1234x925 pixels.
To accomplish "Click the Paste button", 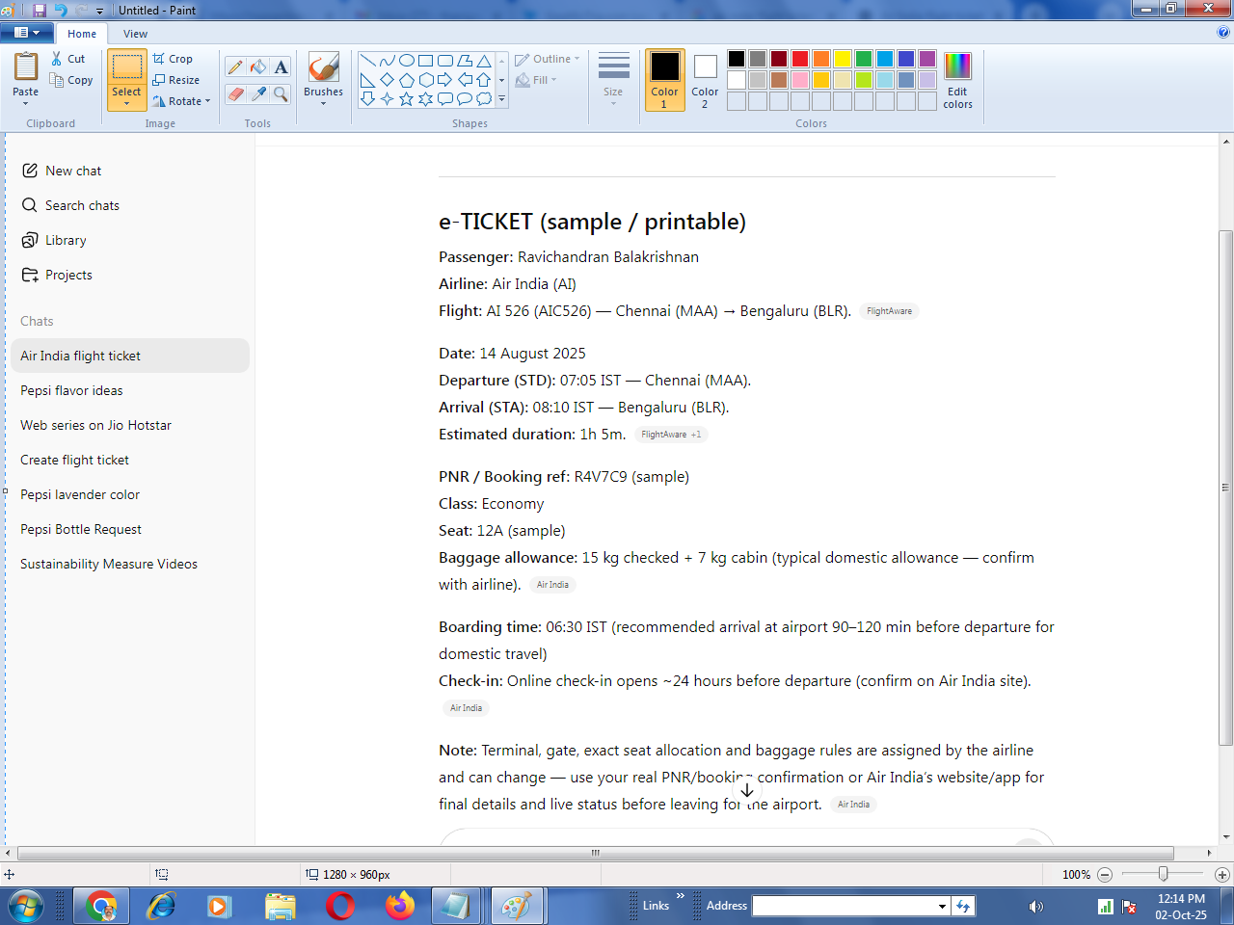I will [x=26, y=68].
